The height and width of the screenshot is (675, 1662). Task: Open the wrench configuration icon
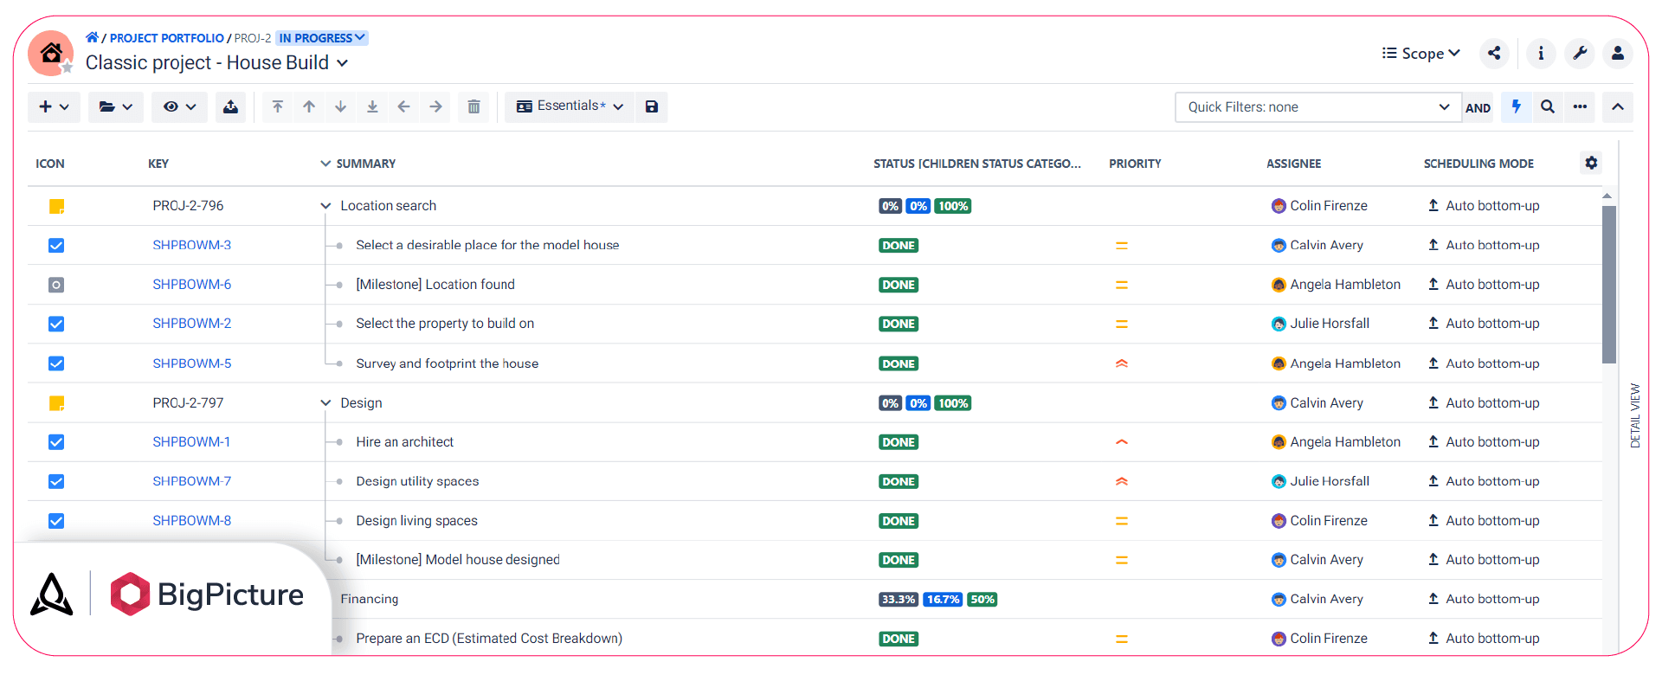(x=1580, y=54)
